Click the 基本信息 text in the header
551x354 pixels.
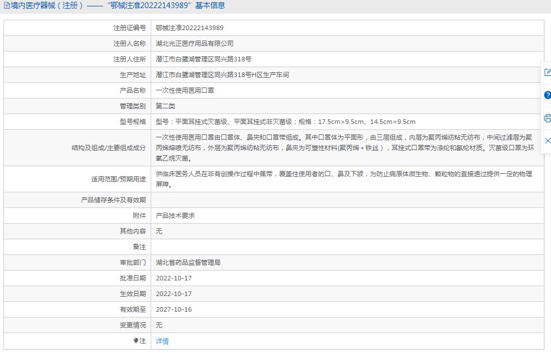(x=210, y=6)
